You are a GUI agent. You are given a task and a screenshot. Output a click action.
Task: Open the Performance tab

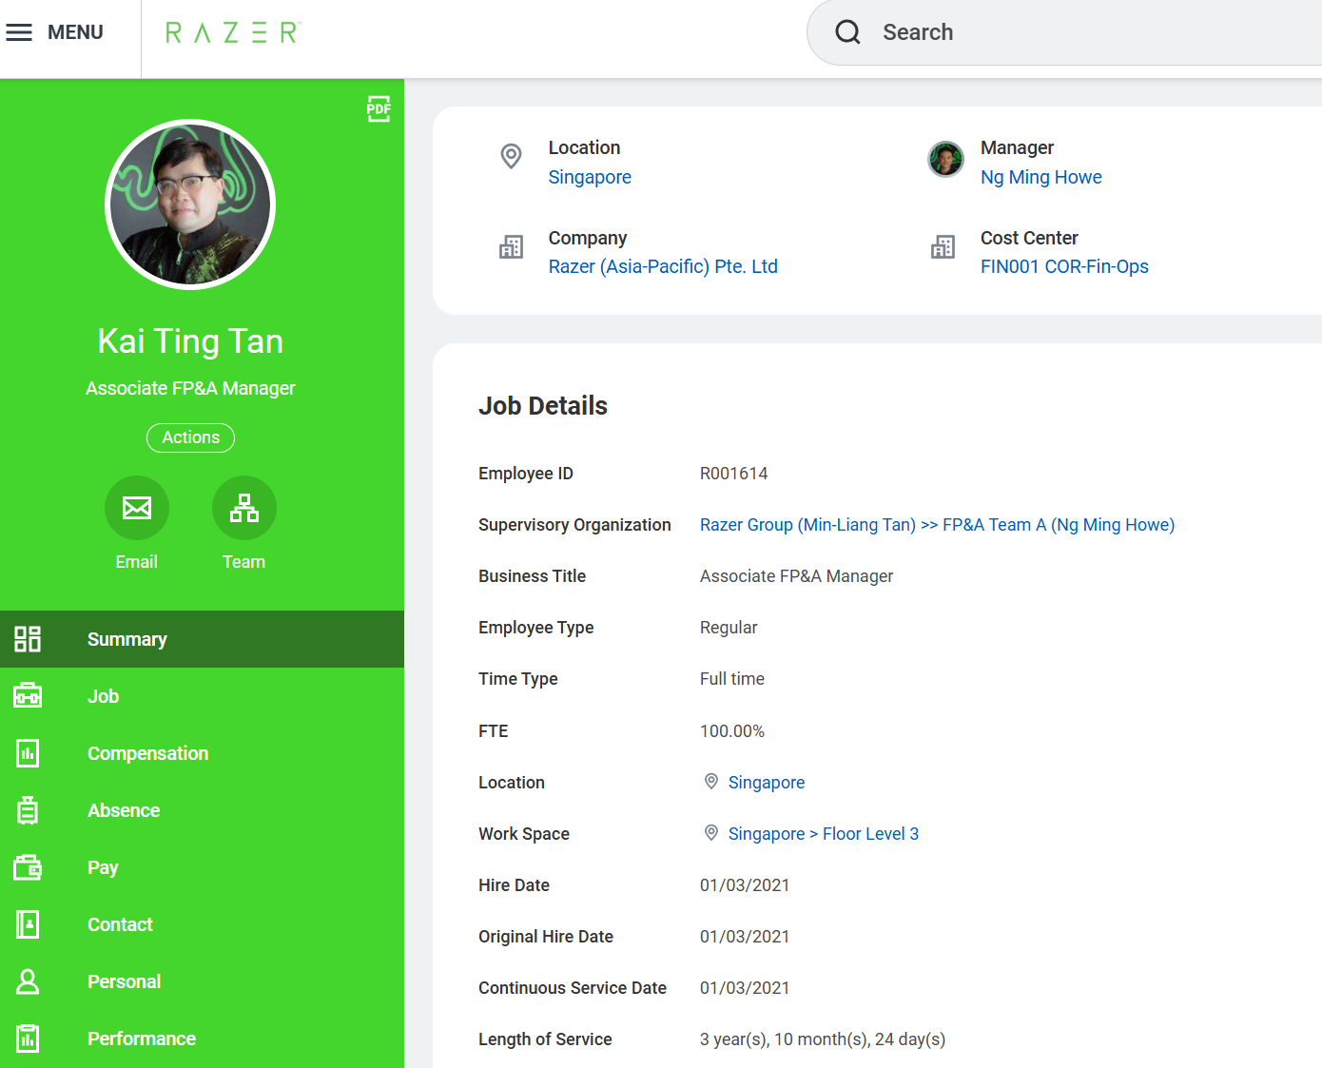coord(202,1039)
